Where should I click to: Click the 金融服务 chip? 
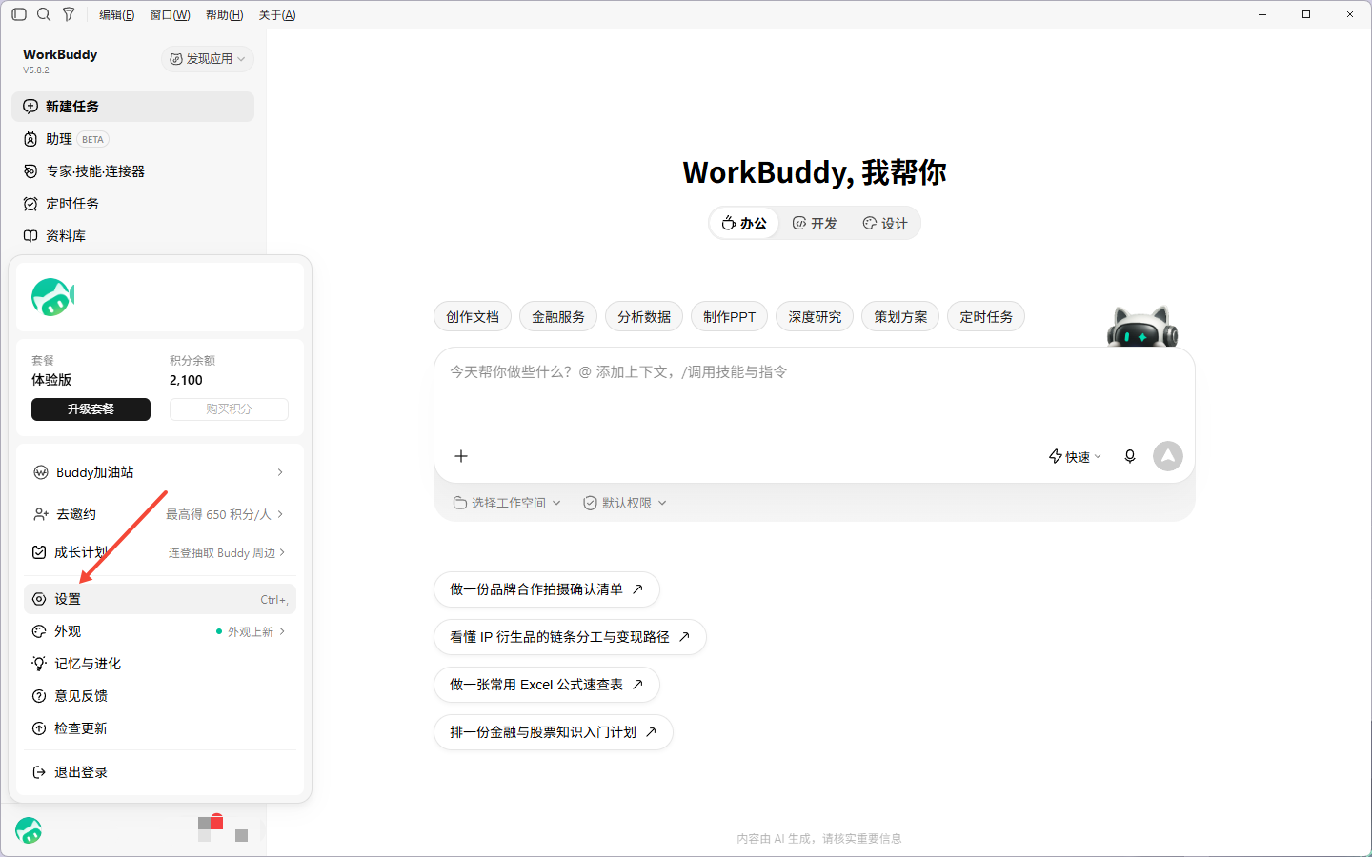pos(558,317)
